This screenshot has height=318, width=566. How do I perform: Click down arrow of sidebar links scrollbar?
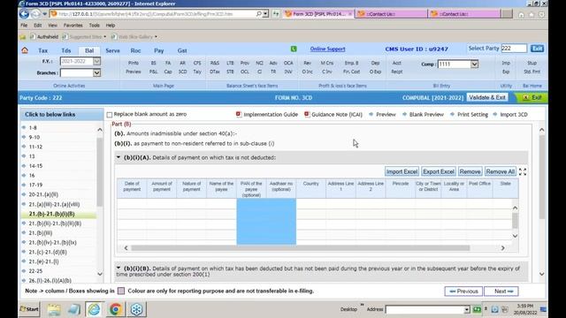[100, 274]
